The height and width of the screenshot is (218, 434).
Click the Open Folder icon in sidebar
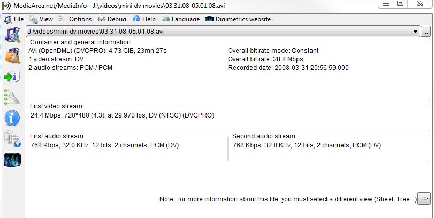pos(12,56)
